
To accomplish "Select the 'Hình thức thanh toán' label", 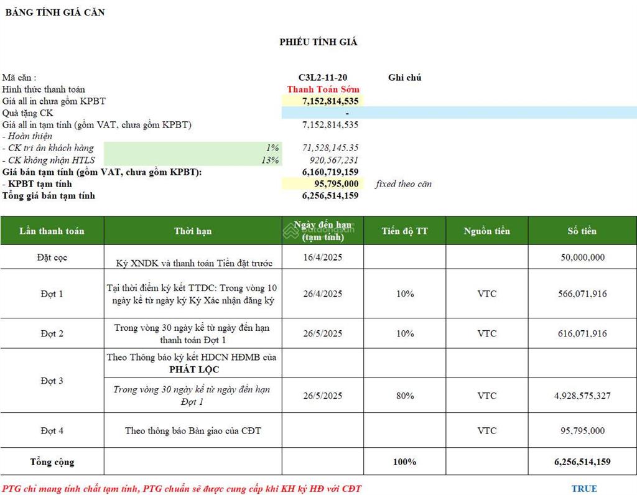I will pos(44,90).
